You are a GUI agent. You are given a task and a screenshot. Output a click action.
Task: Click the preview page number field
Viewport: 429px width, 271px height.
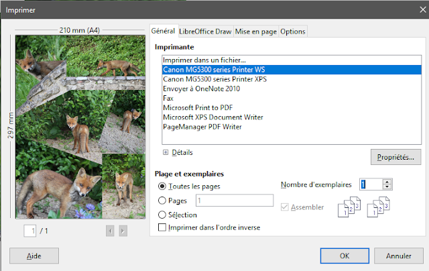(x=29, y=231)
